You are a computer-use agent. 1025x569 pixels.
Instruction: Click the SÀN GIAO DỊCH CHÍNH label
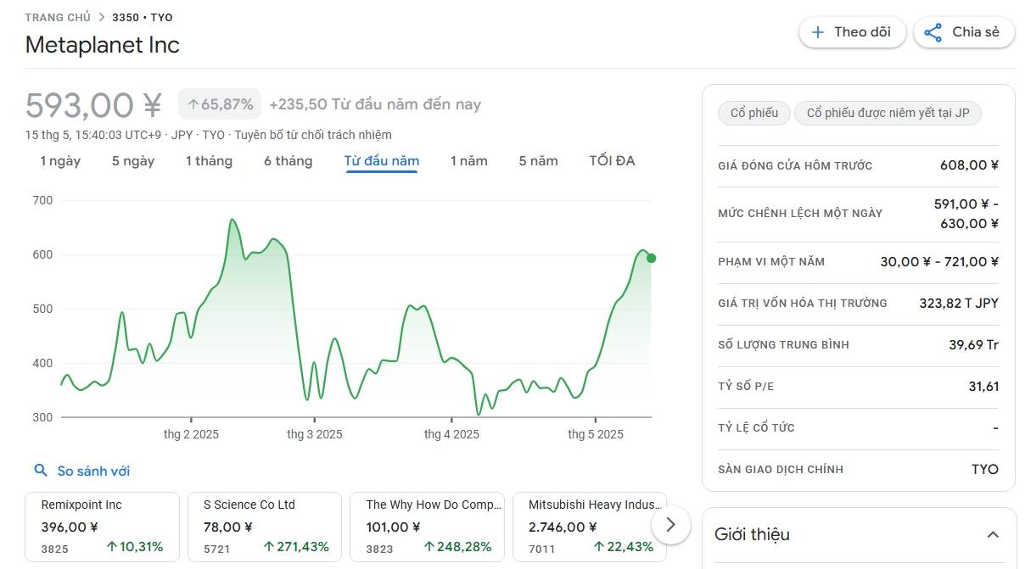pos(781,470)
